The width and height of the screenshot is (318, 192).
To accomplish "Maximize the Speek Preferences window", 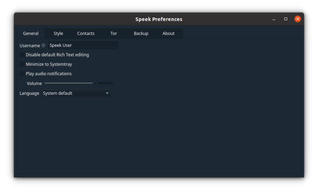I will tap(285, 19).
